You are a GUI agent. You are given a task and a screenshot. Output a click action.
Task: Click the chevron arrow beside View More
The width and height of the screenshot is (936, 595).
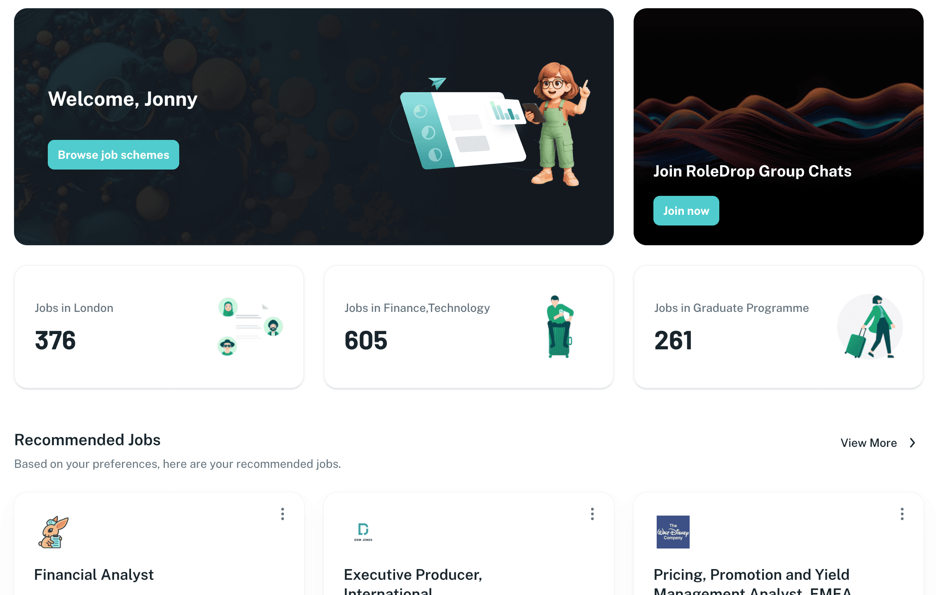(x=913, y=443)
